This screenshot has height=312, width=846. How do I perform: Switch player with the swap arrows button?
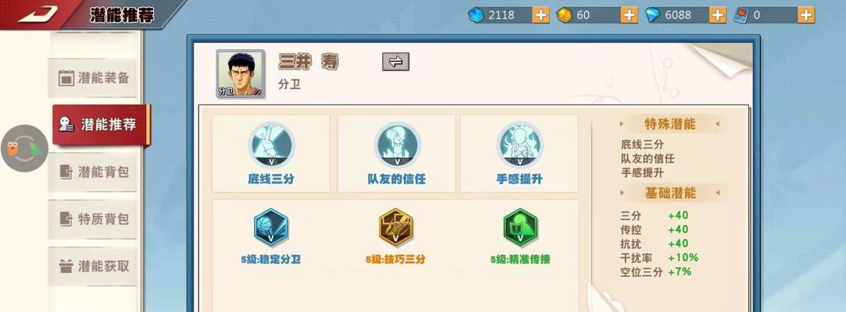pyautogui.click(x=395, y=62)
